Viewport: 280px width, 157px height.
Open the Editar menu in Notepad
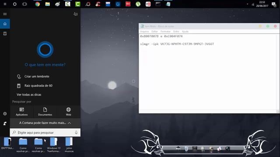click(x=154, y=31)
